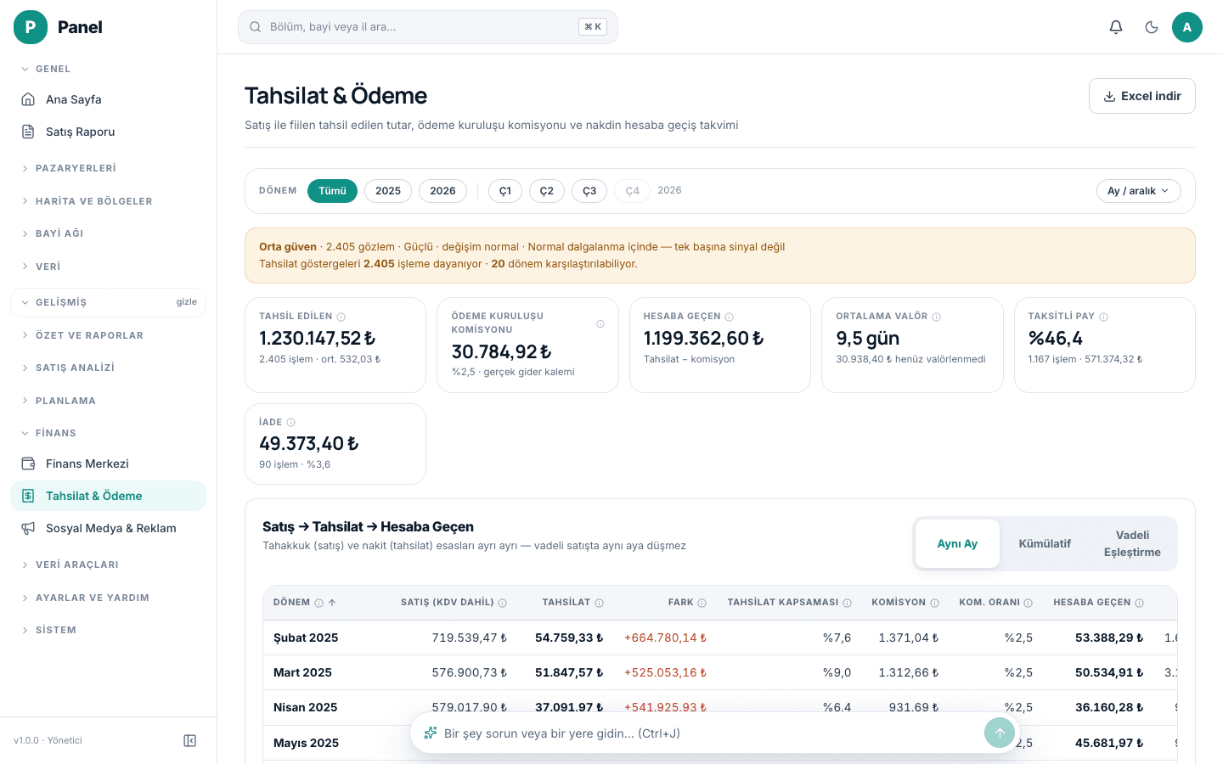Open user avatar A menu
This screenshot has height=764, width=1223.
tap(1187, 27)
